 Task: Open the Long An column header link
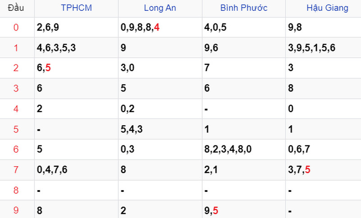tap(160, 8)
